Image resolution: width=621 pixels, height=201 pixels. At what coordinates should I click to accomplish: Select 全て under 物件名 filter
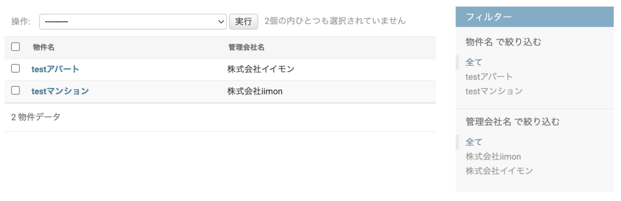click(474, 62)
